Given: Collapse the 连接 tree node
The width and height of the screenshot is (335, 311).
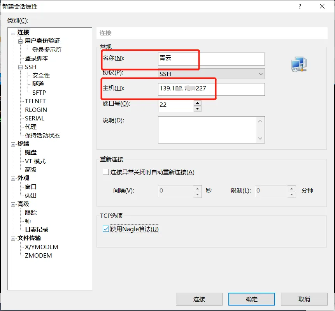Looking at the screenshot, I should coord(13,33).
